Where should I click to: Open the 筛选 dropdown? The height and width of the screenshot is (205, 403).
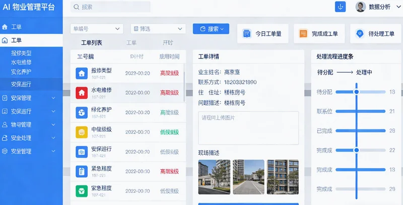pos(158,29)
